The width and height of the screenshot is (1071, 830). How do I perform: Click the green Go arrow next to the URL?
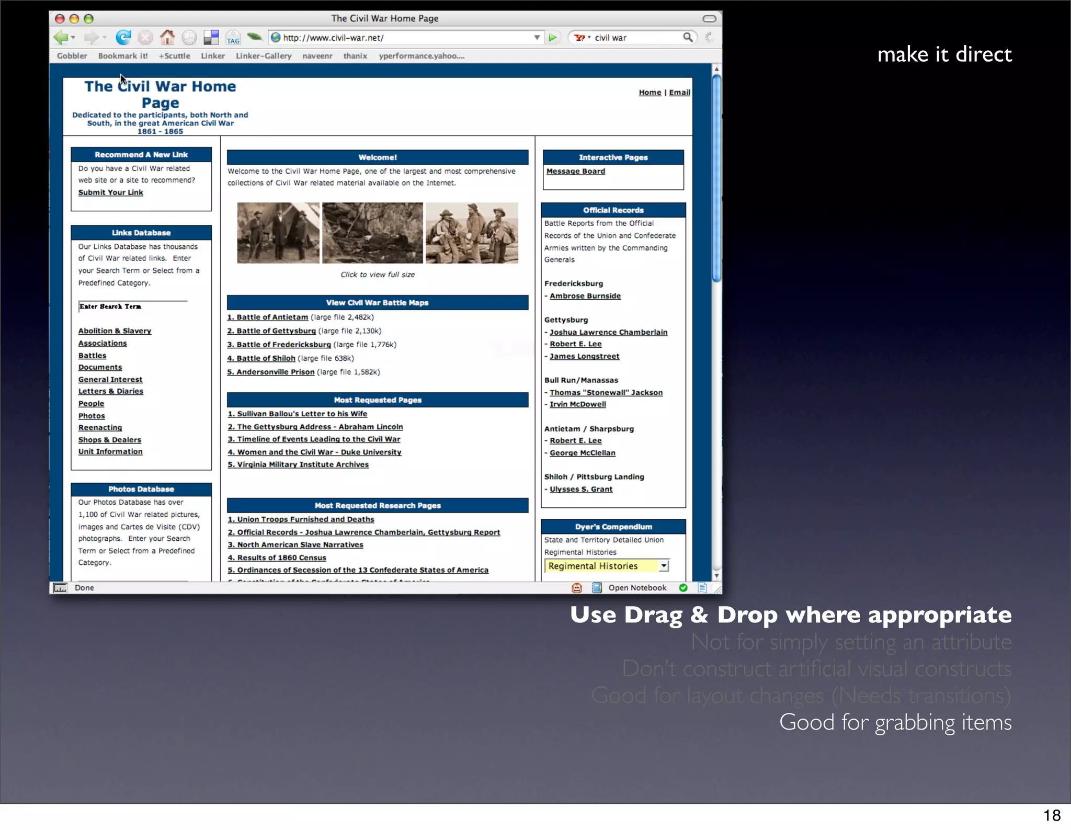552,38
